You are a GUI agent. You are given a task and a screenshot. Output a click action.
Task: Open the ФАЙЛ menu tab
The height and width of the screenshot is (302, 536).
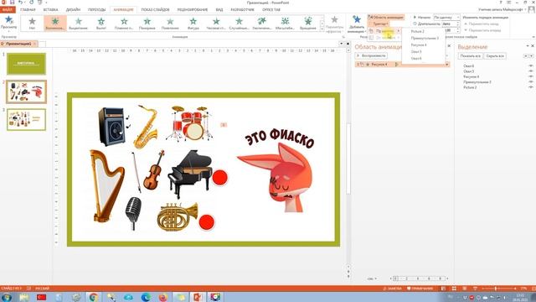[x=8, y=9]
